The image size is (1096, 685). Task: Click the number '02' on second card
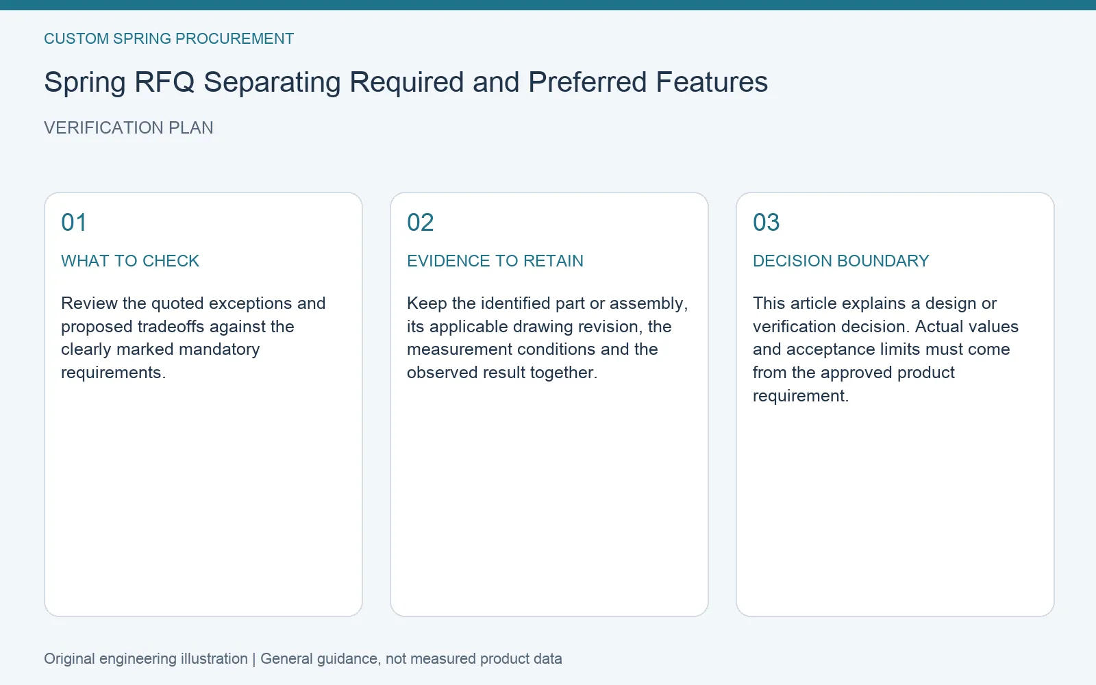point(421,223)
